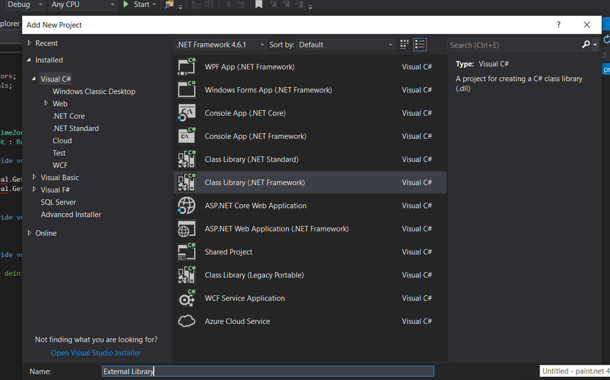Screen dimensions: 610x380
Task: Click the next bookmark toolbar icon
Action: point(286,4)
